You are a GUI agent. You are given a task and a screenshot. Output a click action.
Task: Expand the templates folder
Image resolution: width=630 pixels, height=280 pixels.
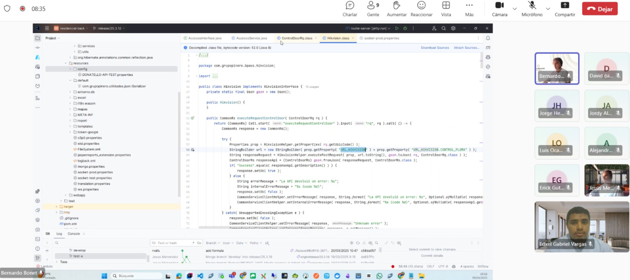pos(70,126)
